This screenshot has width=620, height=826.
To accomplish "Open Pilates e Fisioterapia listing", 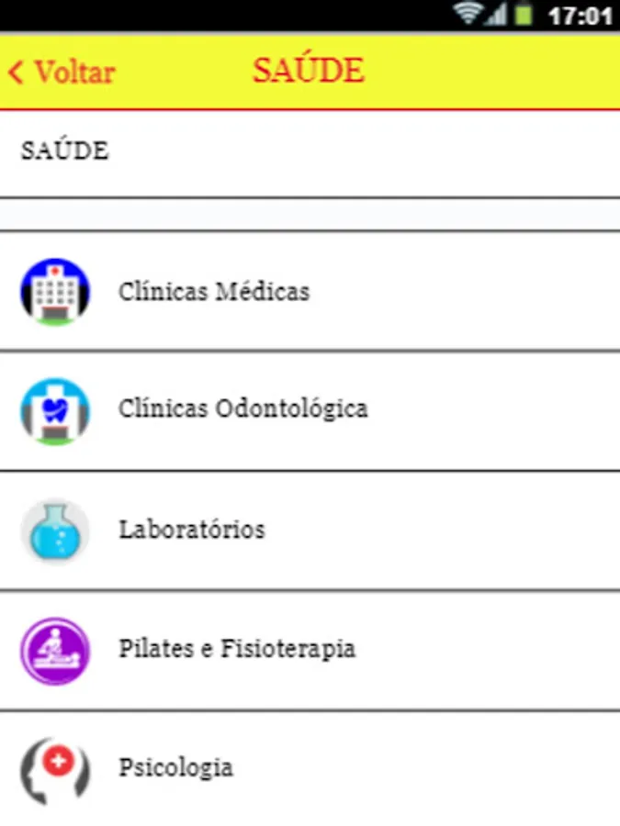I will (x=236, y=649).
